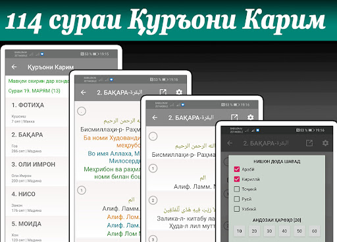
Task: Select font size 40 button
Action: 284,231
